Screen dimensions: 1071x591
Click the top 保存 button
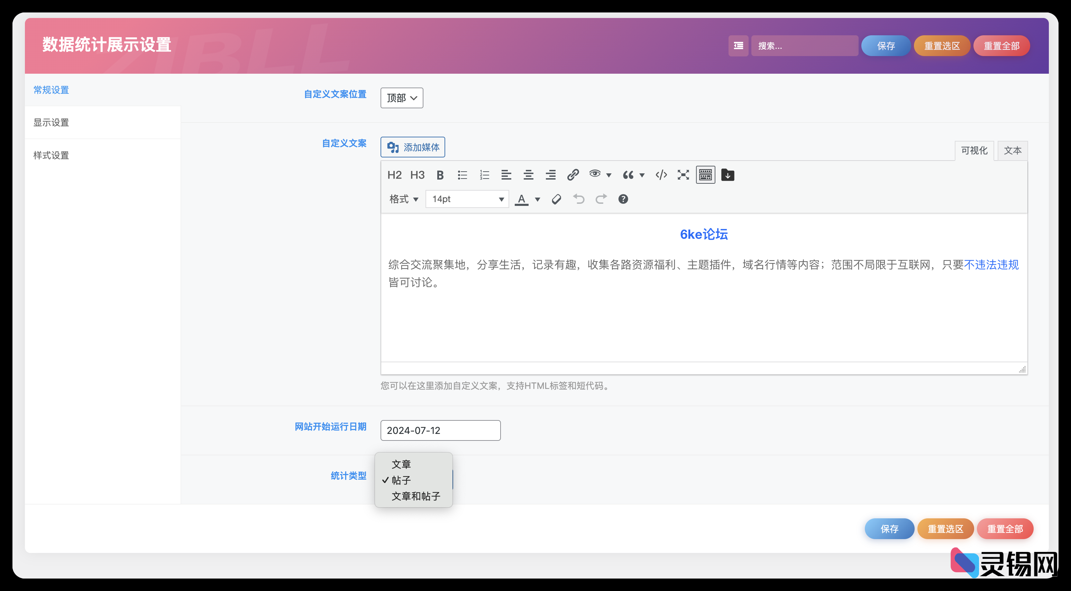[886, 46]
